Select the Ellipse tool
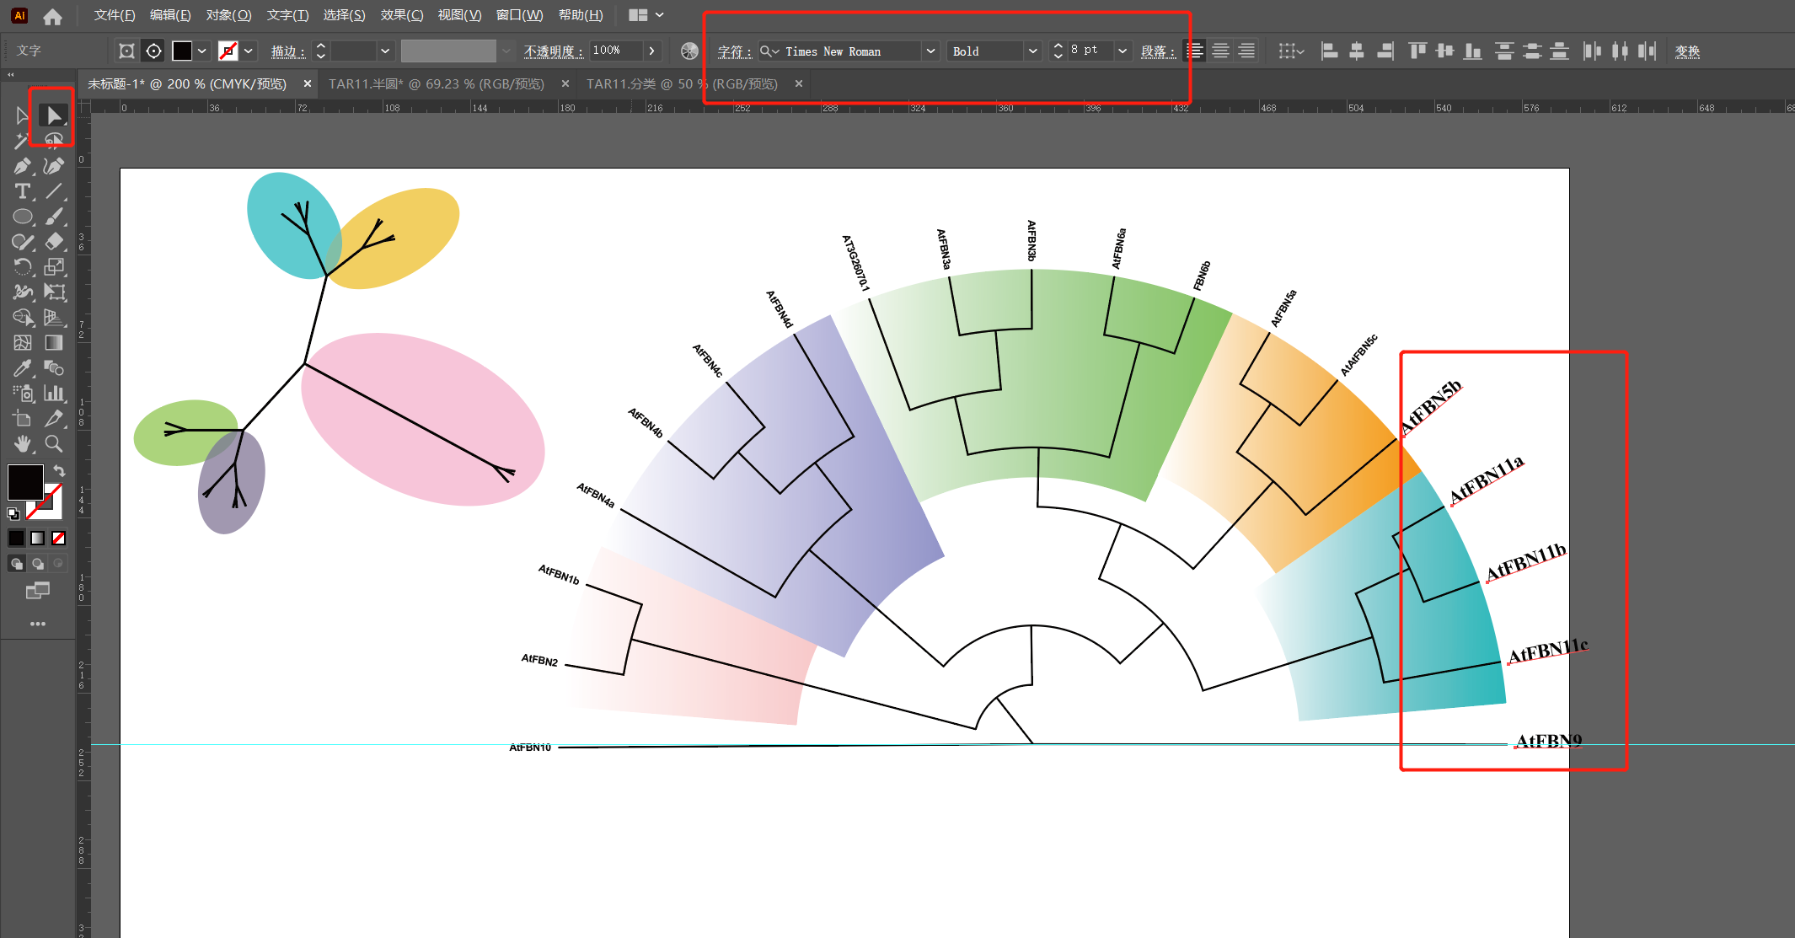 pyautogui.click(x=23, y=217)
